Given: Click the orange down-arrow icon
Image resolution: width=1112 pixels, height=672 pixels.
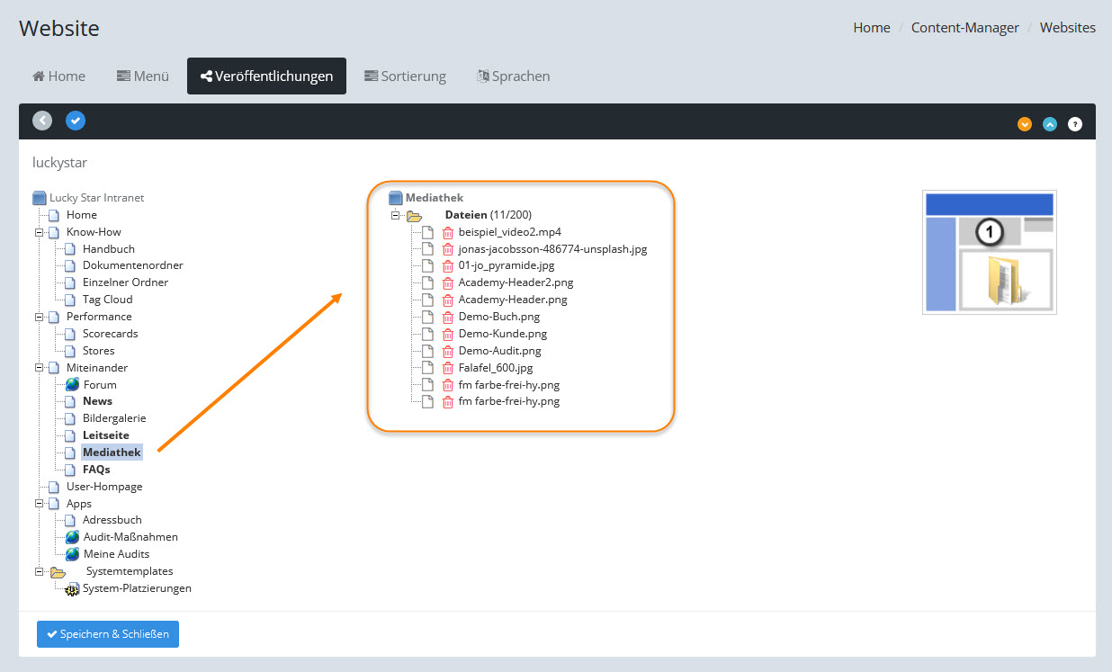Looking at the screenshot, I should click(1024, 124).
